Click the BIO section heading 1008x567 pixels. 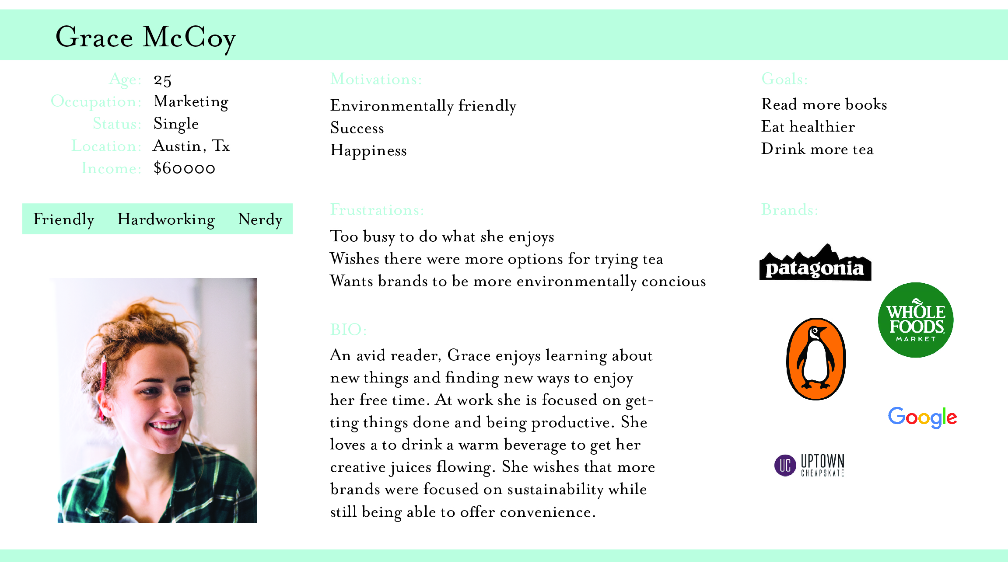[348, 330]
